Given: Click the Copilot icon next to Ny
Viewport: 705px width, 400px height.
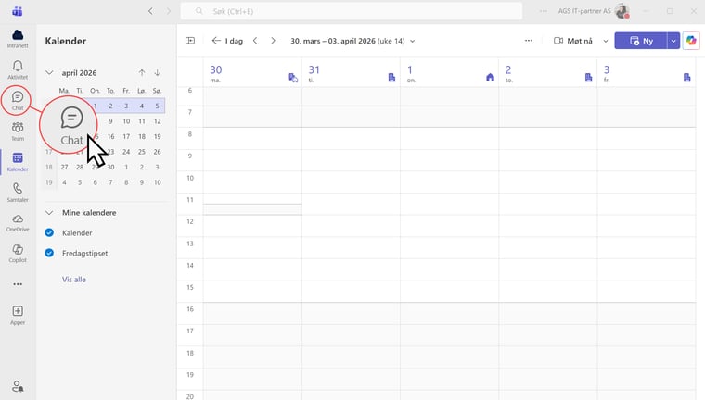Looking at the screenshot, I should click(x=691, y=41).
